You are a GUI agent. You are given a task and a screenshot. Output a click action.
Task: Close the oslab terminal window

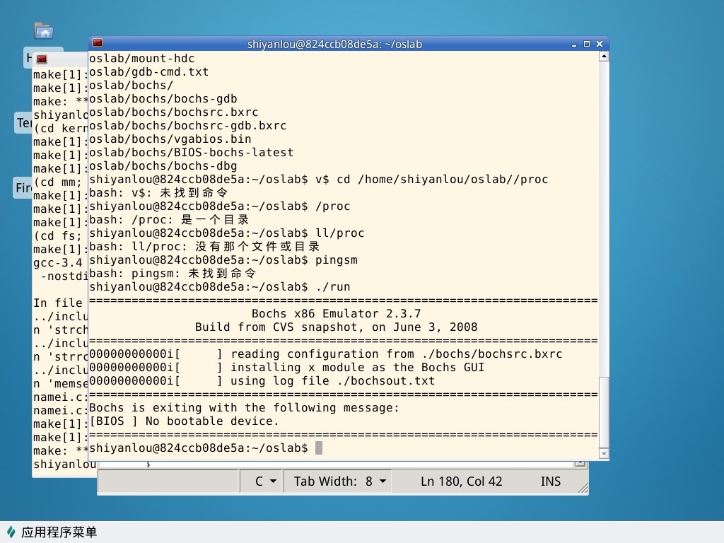coord(600,44)
